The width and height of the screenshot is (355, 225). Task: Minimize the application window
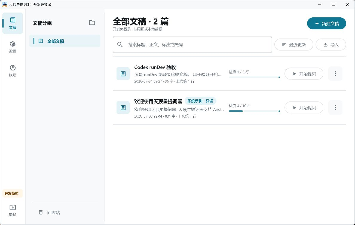[319, 4]
